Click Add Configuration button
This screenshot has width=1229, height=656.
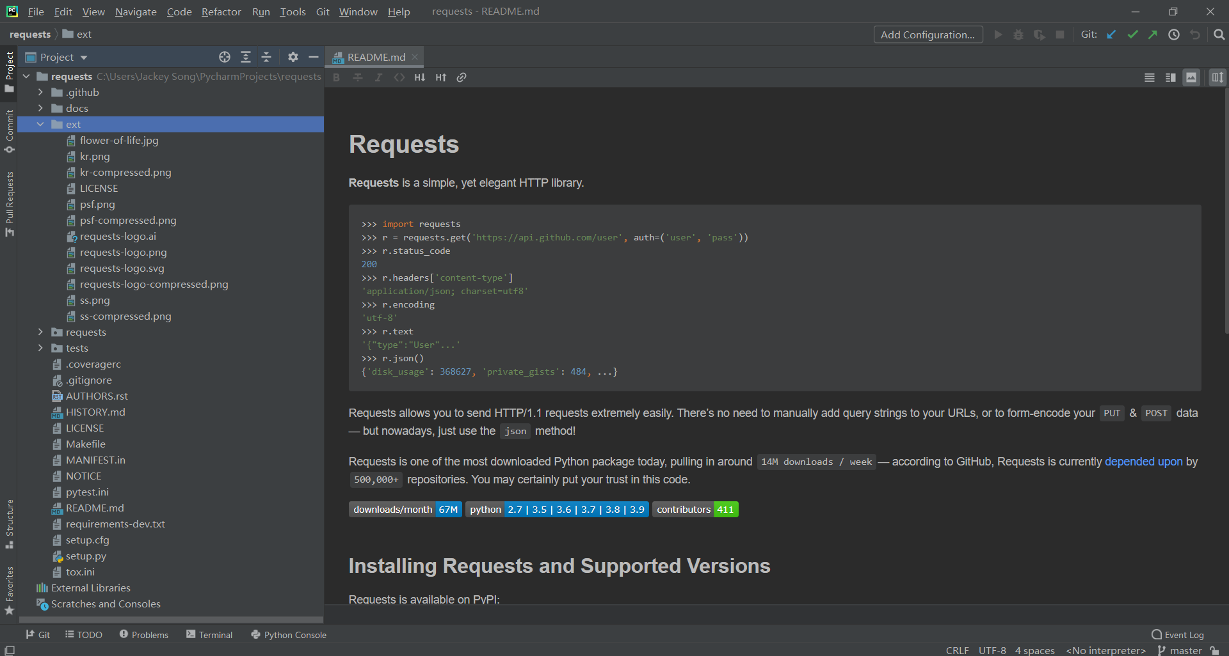[x=928, y=35]
